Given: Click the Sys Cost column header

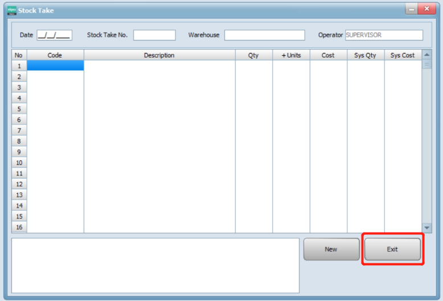Looking at the screenshot, I should (403, 55).
